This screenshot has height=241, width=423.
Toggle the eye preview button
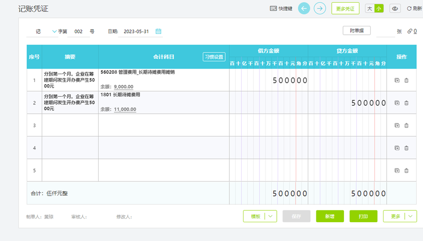click(x=395, y=8)
